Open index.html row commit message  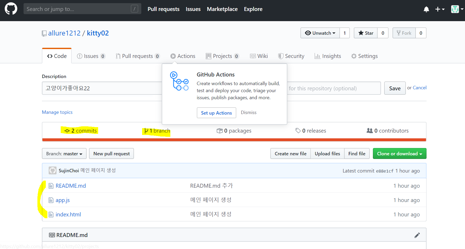pos(211,214)
